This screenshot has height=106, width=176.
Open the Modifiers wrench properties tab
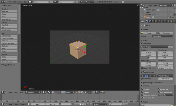(162, 21)
